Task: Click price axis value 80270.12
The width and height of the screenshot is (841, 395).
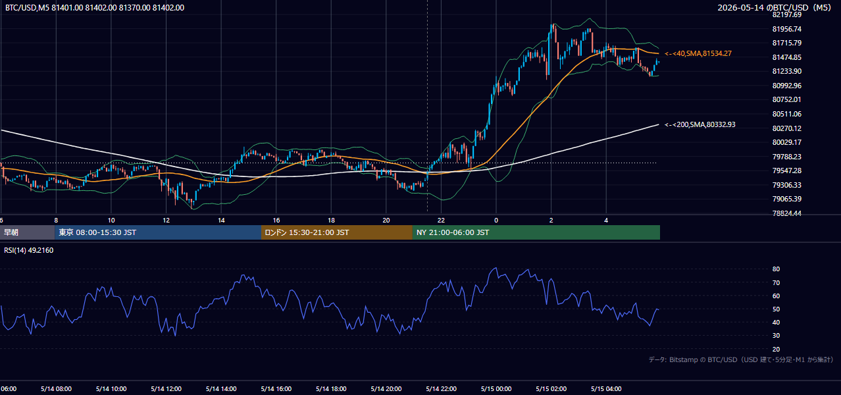Action: point(786,128)
